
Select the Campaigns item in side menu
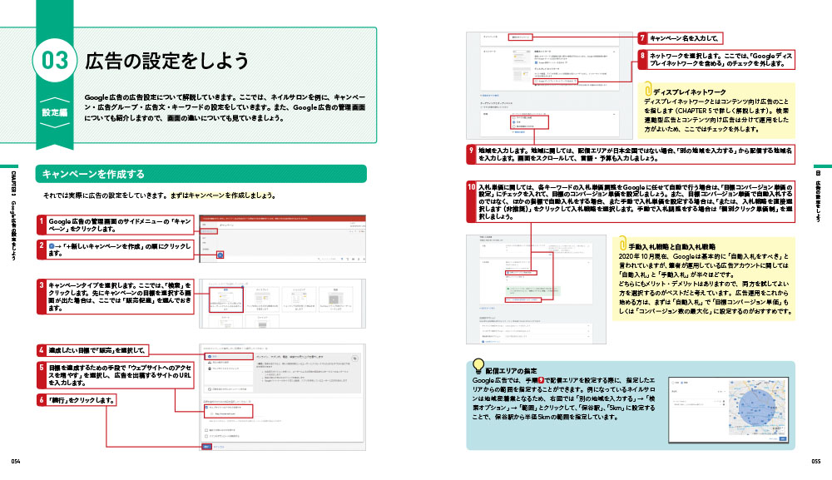coord(209,231)
